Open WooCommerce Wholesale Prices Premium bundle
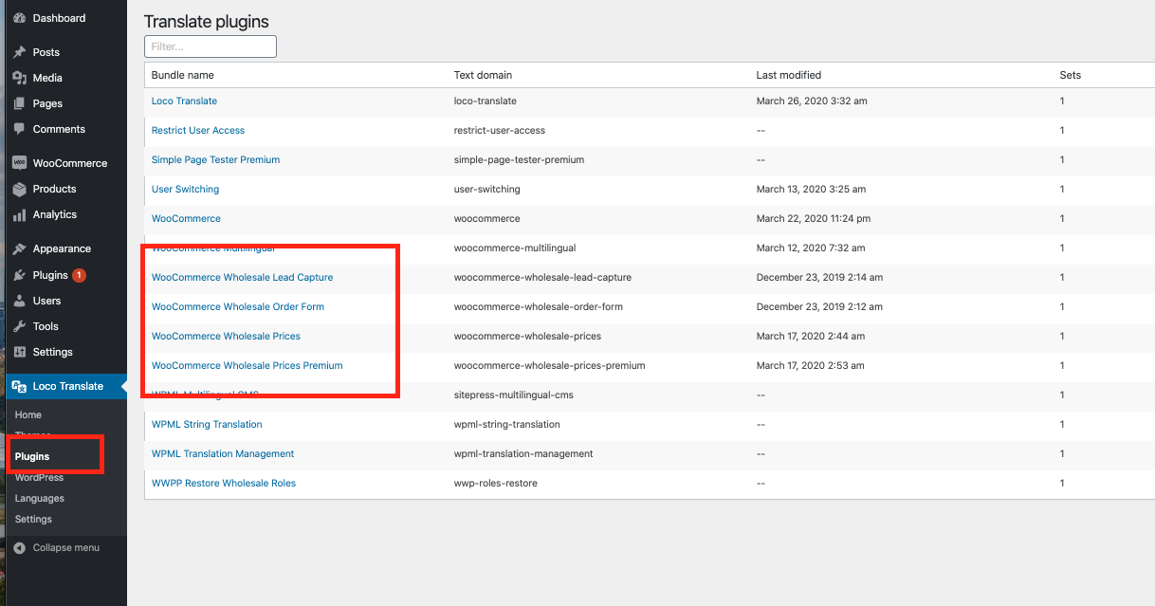Image resolution: width=1155 pixels, height=606 pixels. pyautogui.click(x=247, y=365)
